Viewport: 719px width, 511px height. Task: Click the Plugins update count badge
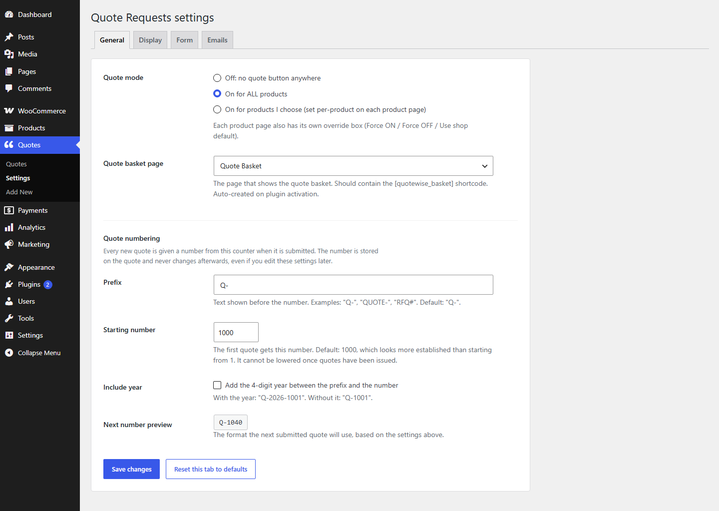tap(48, 285)
